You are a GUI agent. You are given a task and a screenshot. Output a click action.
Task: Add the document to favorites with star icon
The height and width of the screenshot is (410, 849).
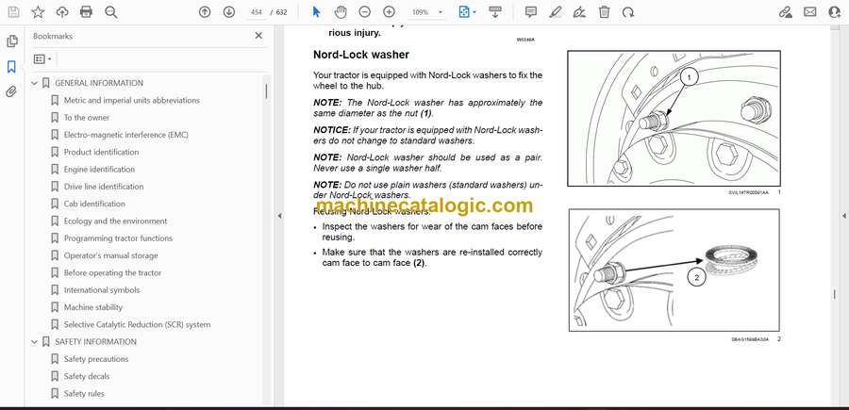[x=38, y=12]
